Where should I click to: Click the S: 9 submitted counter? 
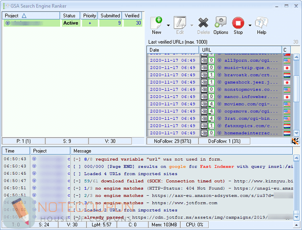pyautogui.click(x=67, y=141)
